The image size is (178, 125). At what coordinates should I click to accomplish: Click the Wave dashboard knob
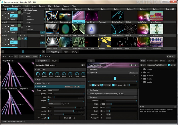click(83, 74)
